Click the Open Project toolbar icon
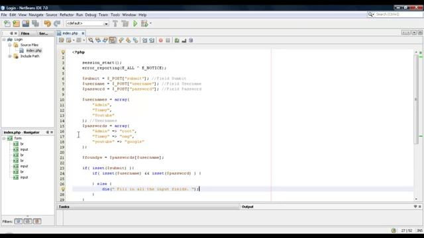 26,24
